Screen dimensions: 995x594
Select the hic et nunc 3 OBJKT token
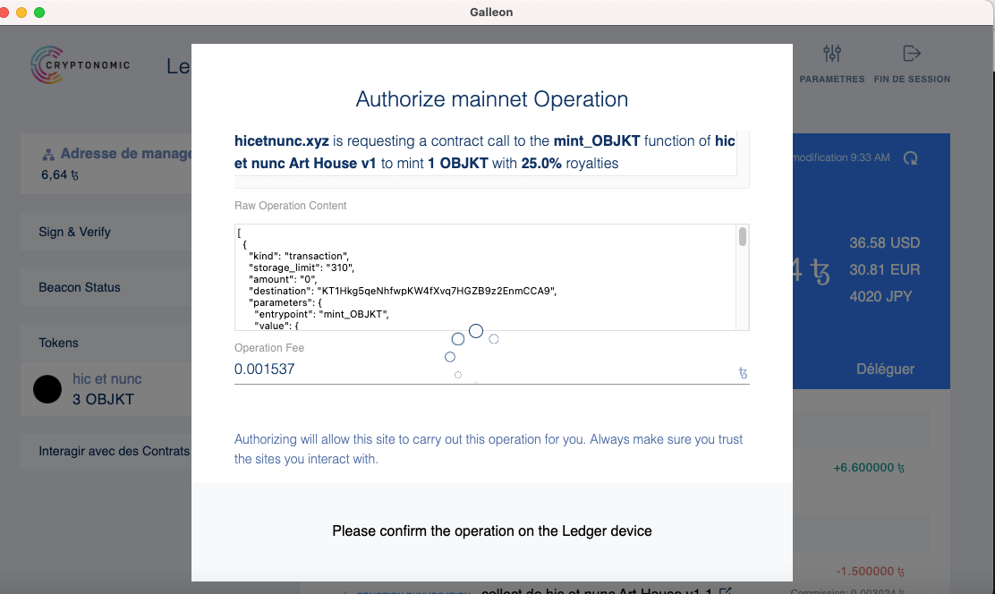[x=106, y=389]
